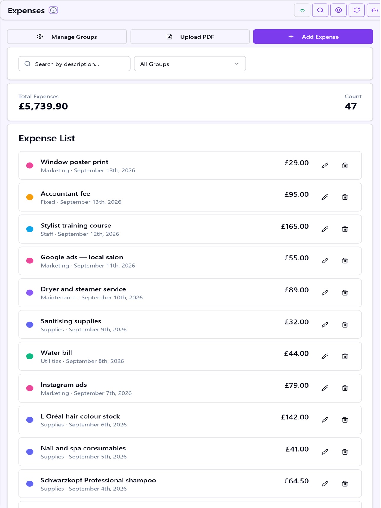The height and width of the screenshot is (508, 381).
Task: Edit the Accountant fee expense
Action: click(x=325, y=197)
